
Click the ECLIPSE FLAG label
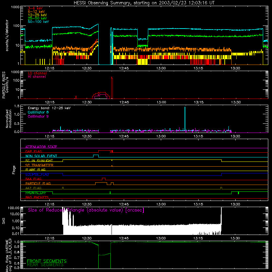37,174
